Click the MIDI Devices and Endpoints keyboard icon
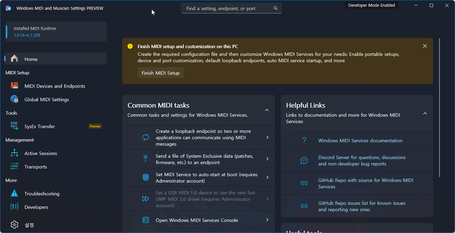 pyautogui.click(x=14, y=86)
